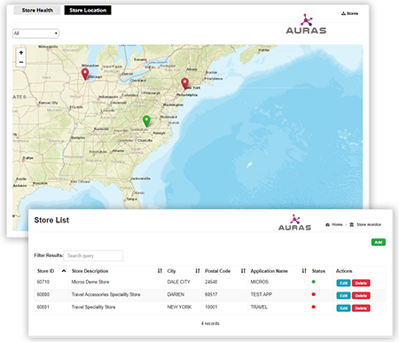The height and width of the screenshot is (342, 399).
Task: Go to Home breadcrumb link
Action: click(337, 225)
